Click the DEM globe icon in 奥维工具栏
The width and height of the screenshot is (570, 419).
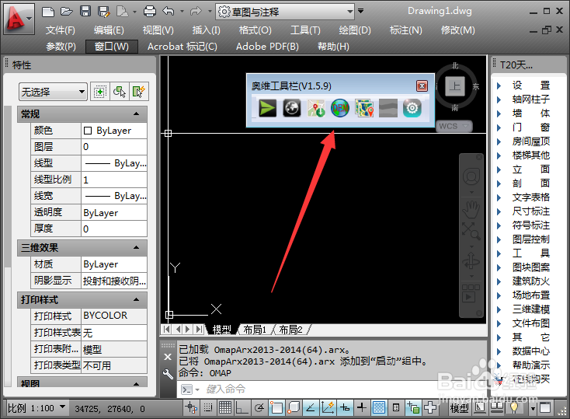[340, 109]
